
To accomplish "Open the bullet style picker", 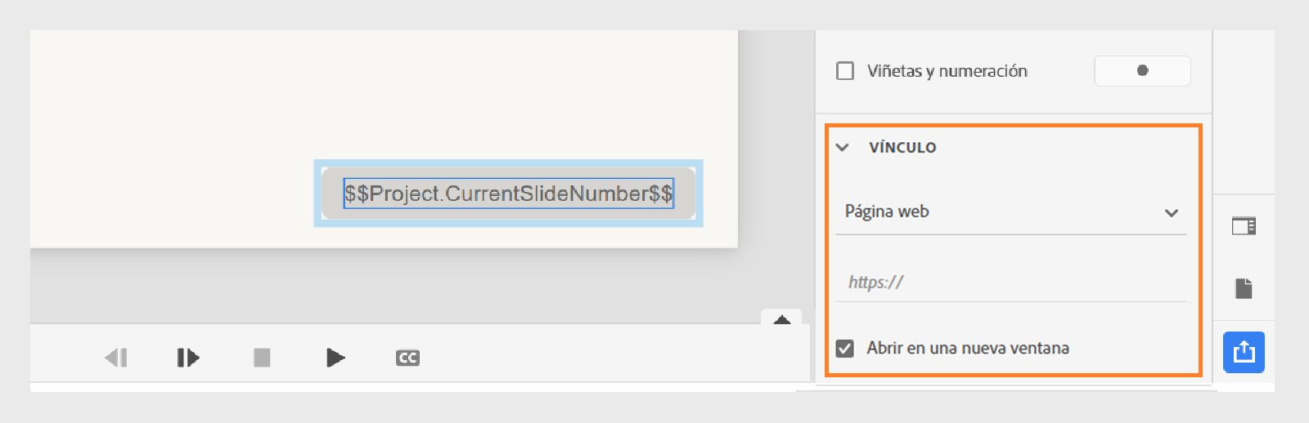I will click(x=1142, y=71).
